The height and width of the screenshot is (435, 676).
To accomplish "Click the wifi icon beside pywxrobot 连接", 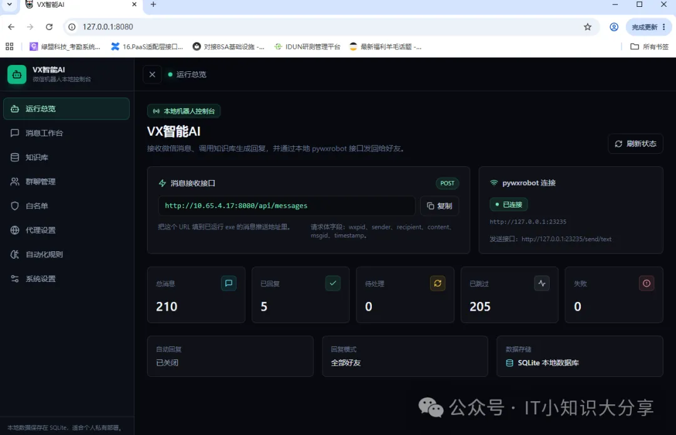I will click(x=494, y=183).
